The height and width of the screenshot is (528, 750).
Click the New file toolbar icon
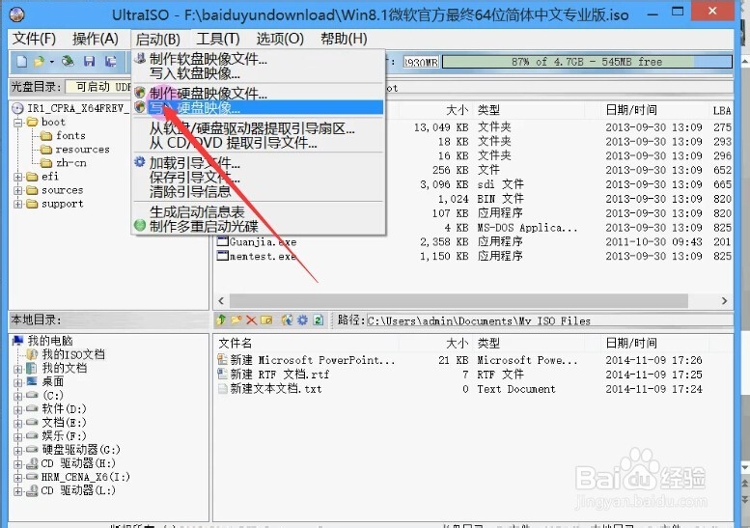[21, 61]
